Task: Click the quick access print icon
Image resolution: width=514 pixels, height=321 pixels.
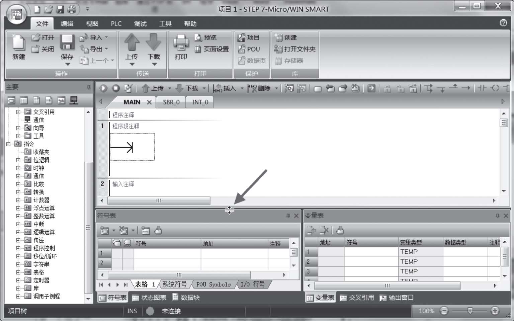Action: (x=72, y=9)
